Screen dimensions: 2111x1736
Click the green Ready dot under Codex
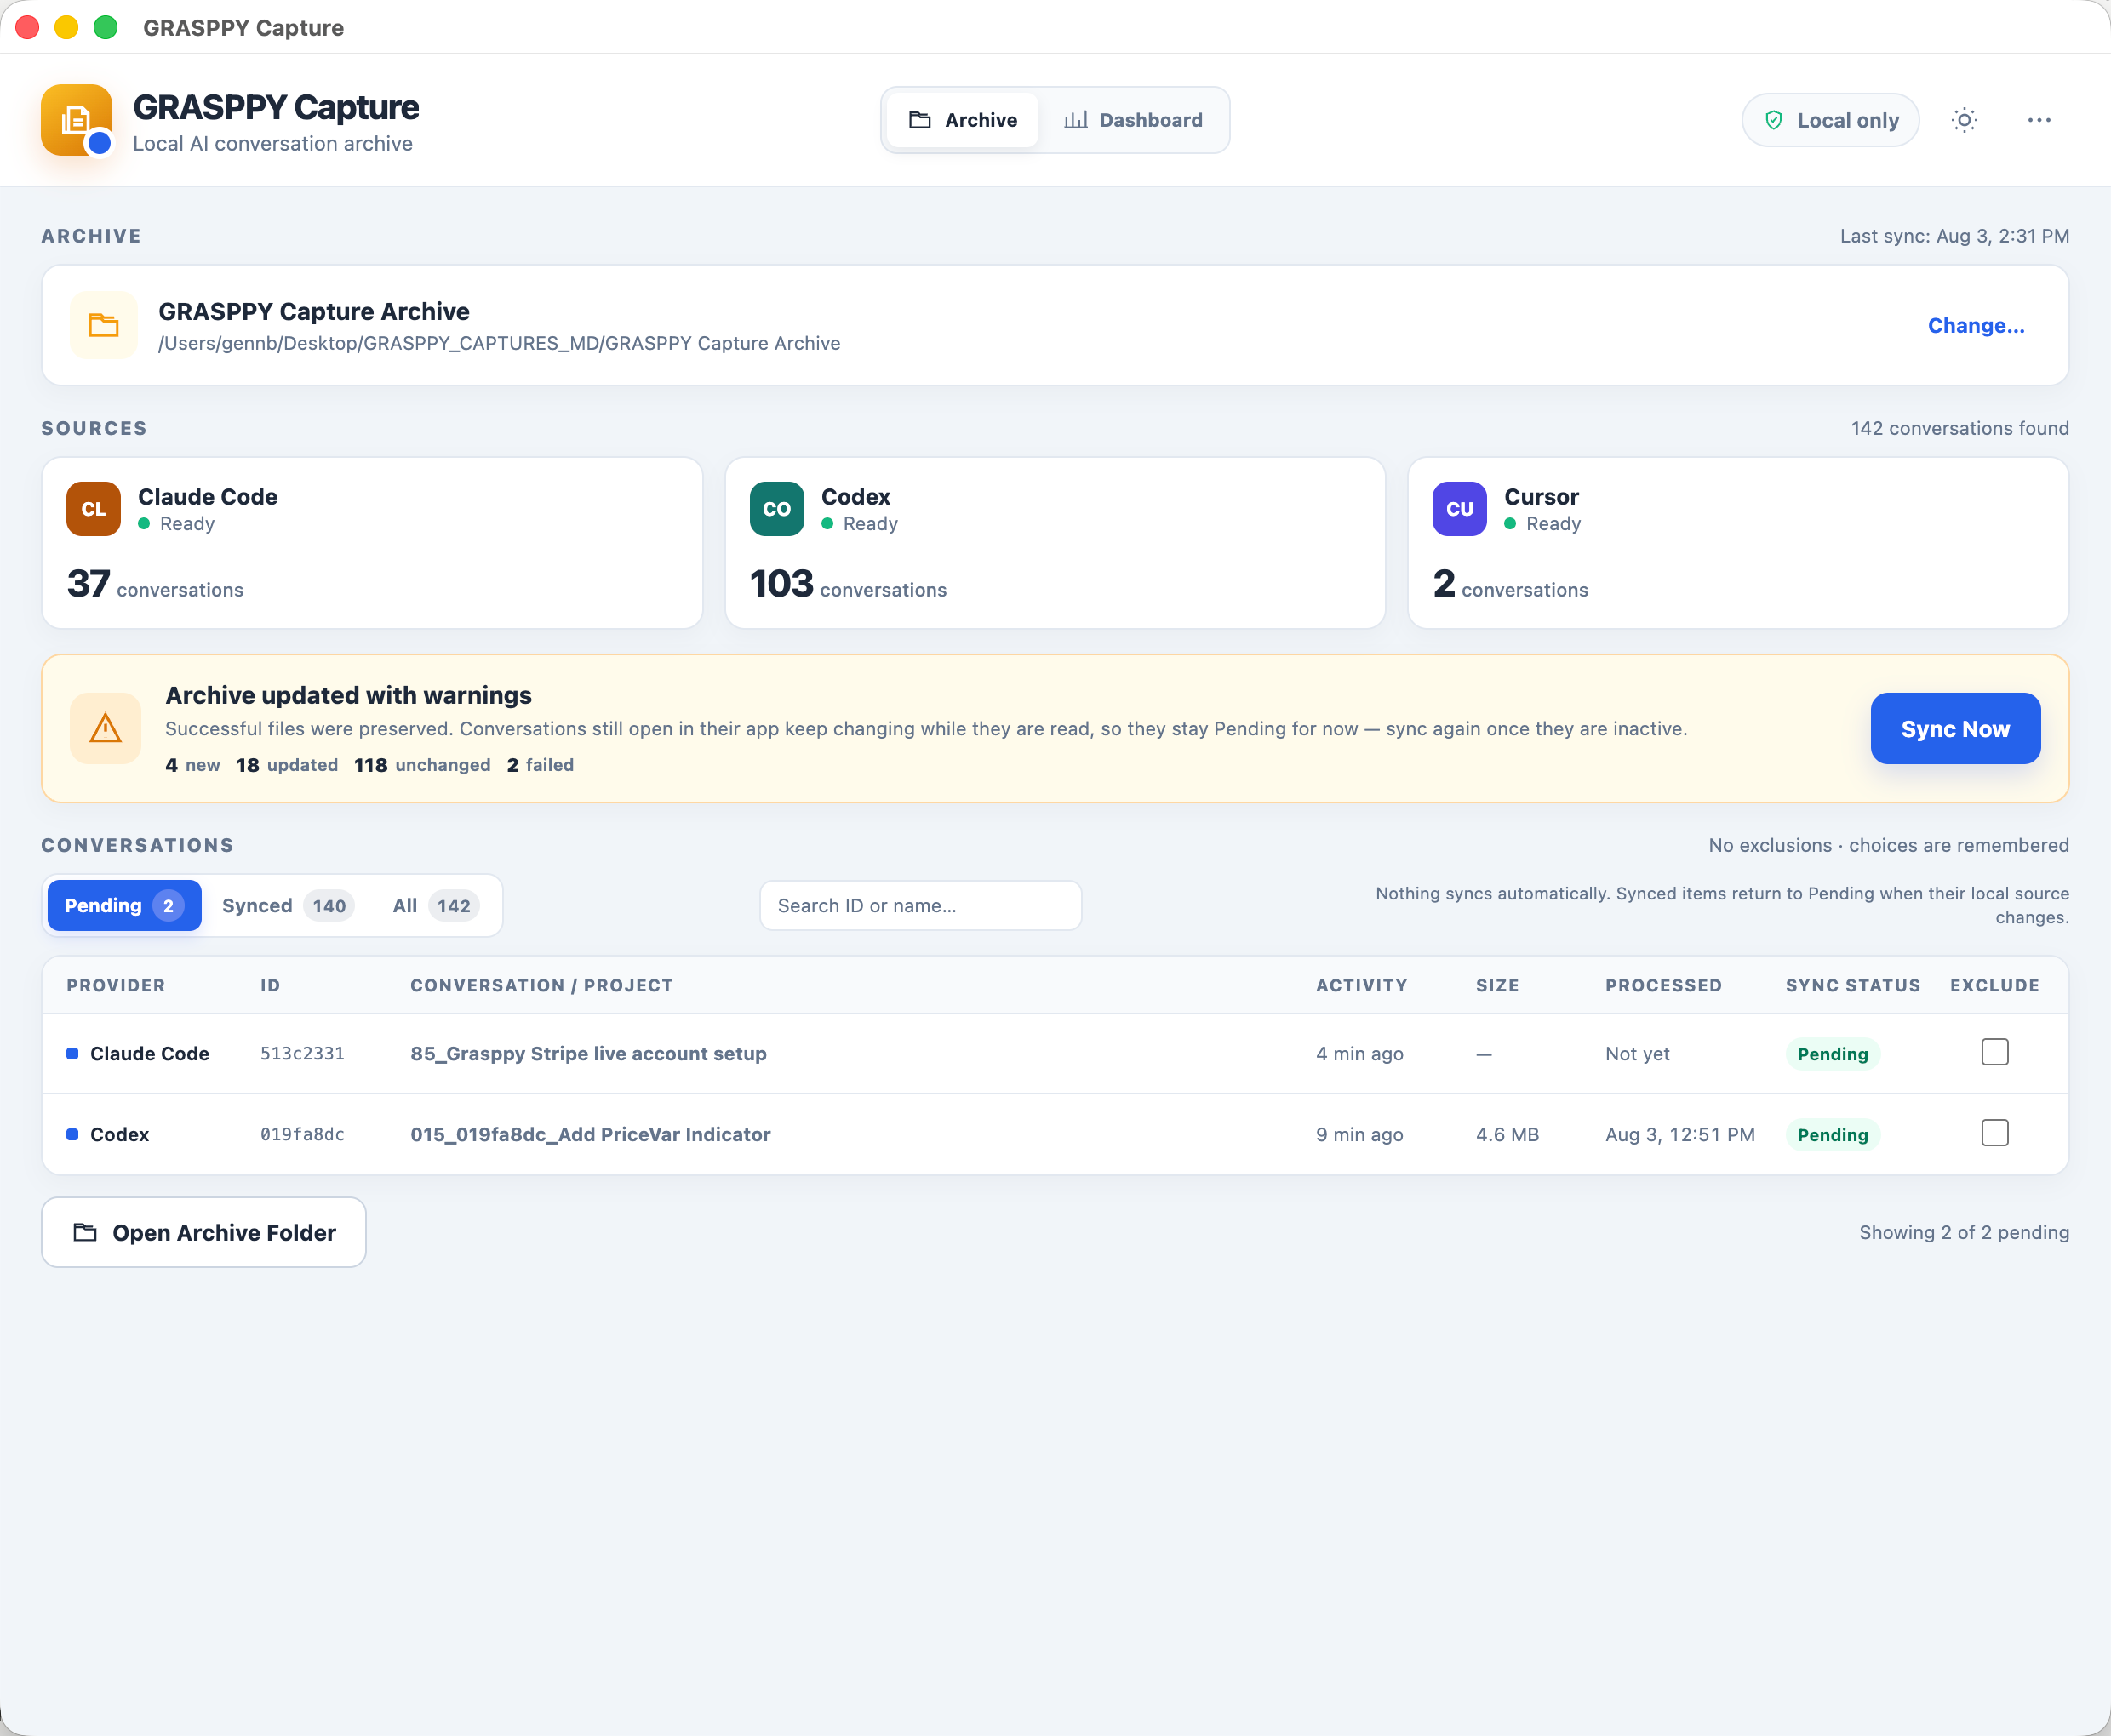[827, 524]
